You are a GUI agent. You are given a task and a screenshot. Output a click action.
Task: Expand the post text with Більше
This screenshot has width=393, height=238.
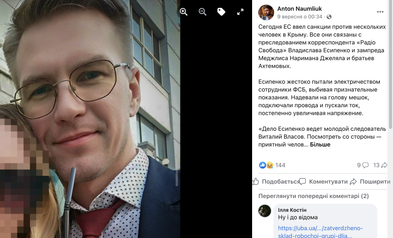click(320, 144)
